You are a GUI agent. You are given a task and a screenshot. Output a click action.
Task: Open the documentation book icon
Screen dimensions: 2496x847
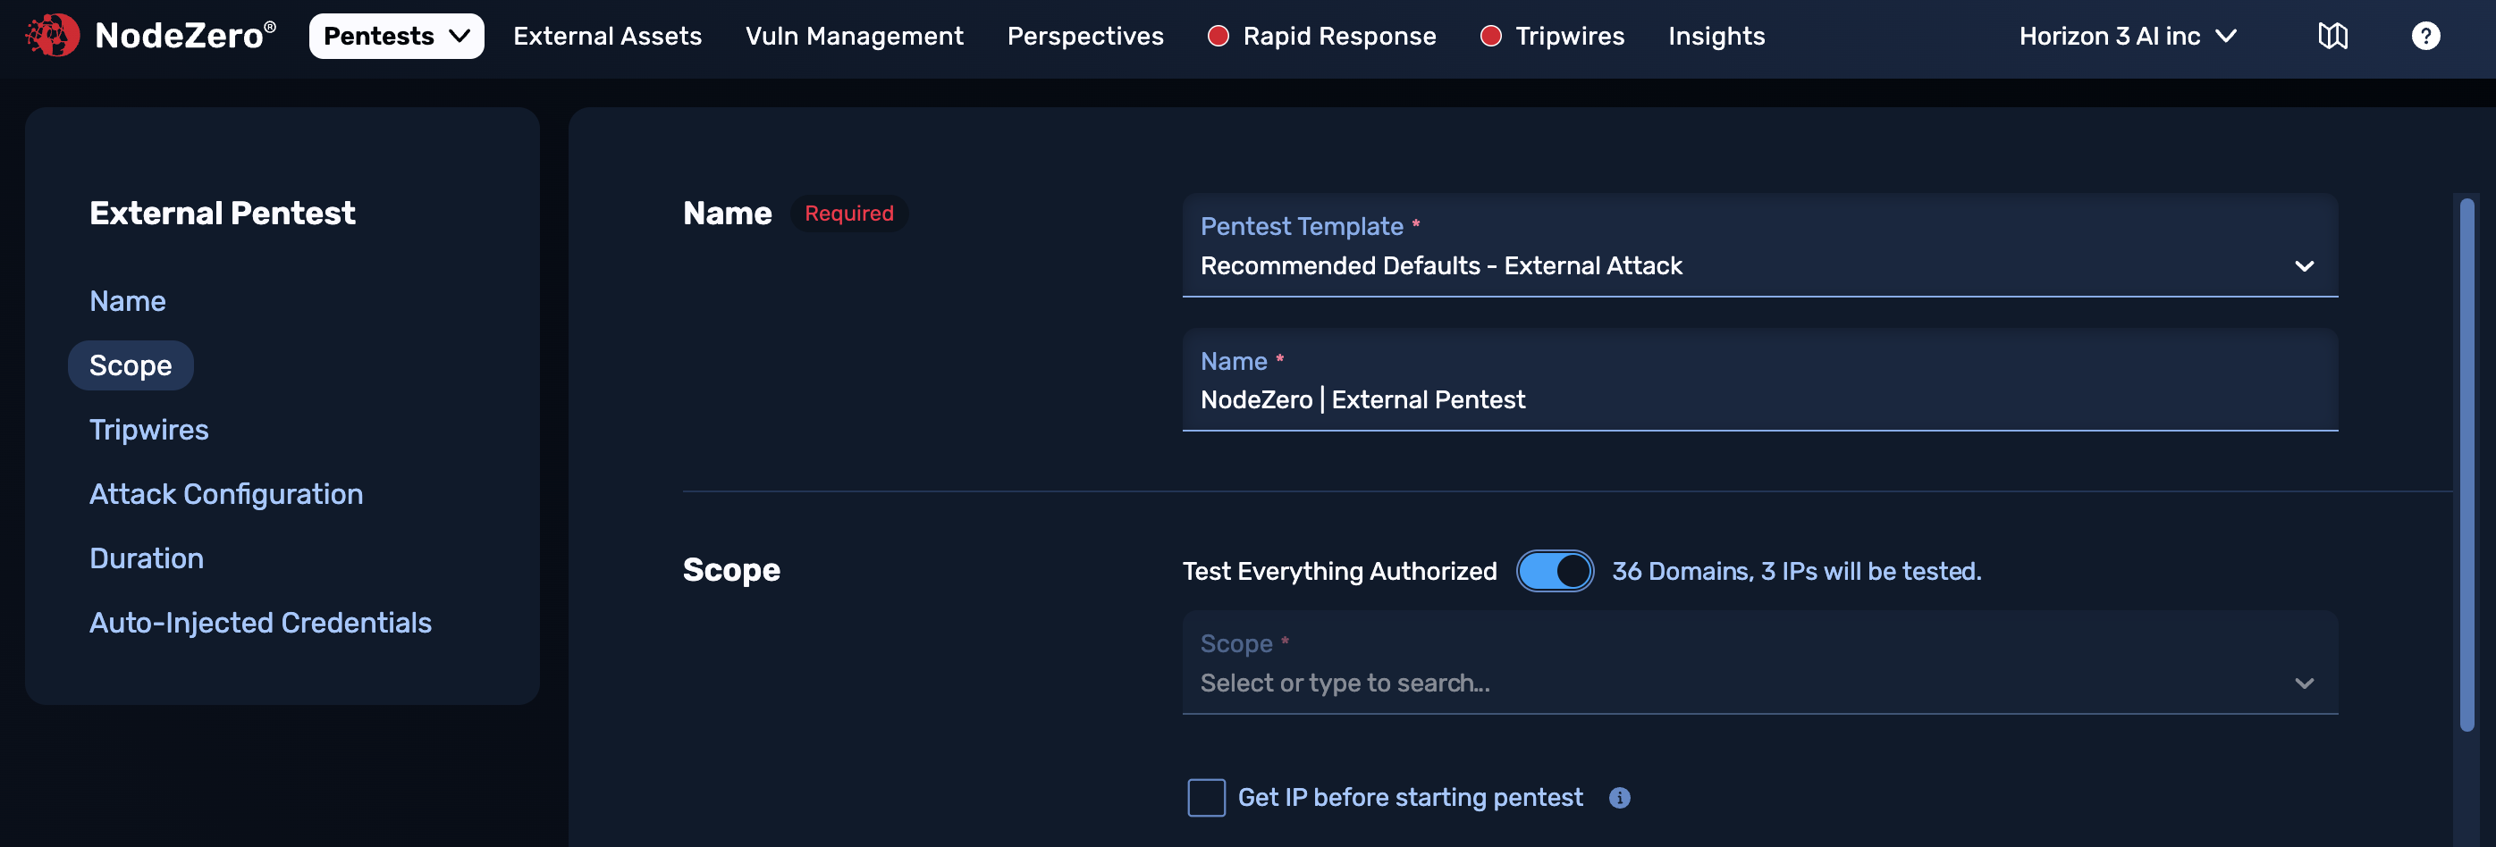point(2332,36)
